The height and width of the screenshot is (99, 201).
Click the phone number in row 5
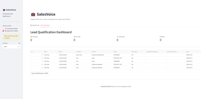67,68
